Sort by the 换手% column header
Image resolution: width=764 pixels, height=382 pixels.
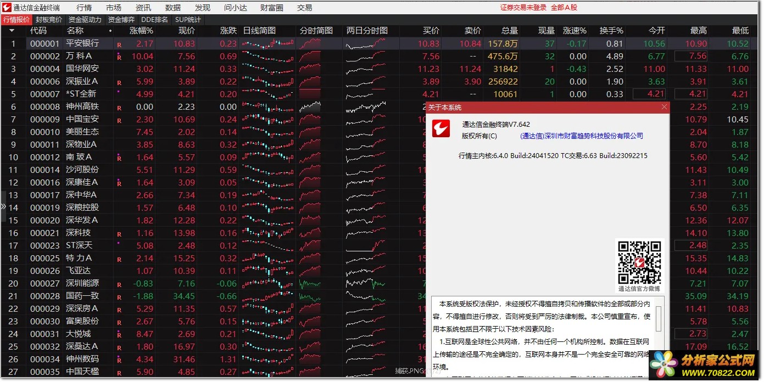611,31
